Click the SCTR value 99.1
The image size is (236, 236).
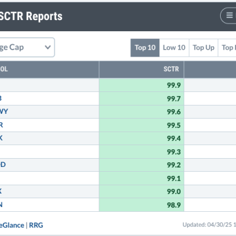[x=174, y=178]
